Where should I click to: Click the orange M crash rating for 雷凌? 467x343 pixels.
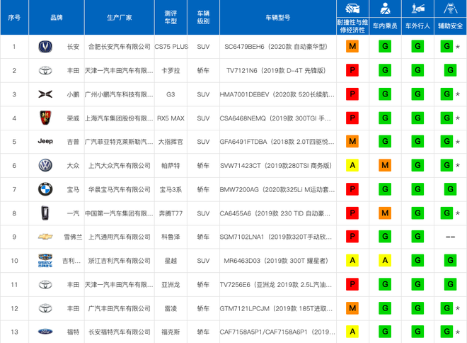(352, 308)
